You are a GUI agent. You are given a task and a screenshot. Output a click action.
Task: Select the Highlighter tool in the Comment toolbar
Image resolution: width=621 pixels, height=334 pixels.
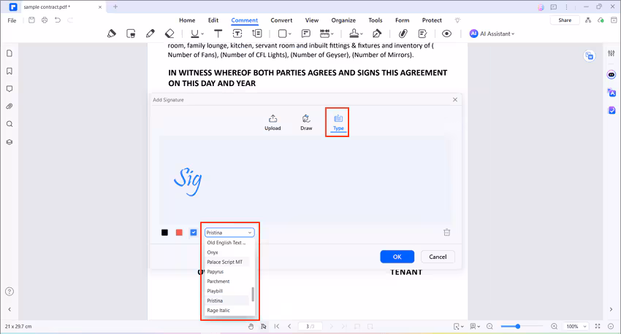[112, 34]
